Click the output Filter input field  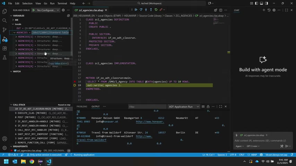click(147, 107)
